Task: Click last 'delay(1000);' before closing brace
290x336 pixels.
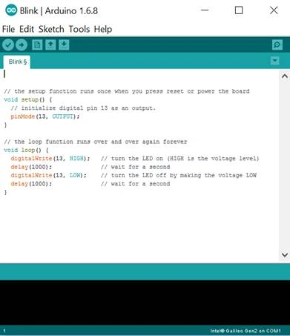Action: point(31,184)
